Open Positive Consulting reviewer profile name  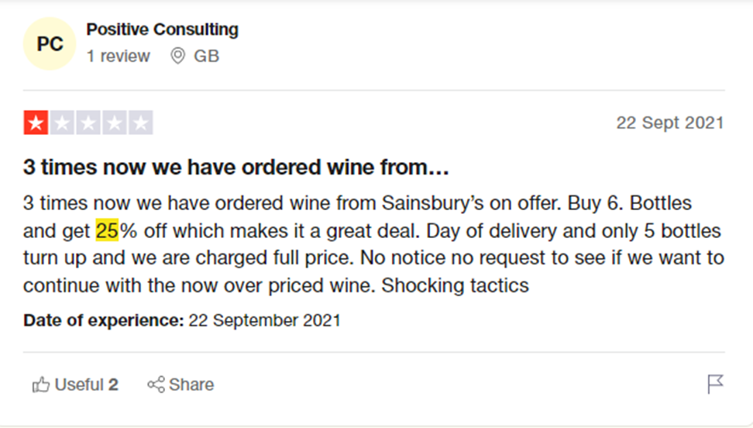click(163, 29)
